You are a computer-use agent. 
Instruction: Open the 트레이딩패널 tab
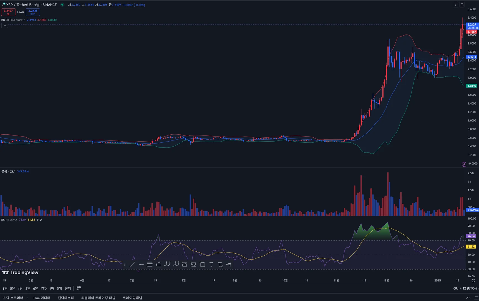(132, 298)
